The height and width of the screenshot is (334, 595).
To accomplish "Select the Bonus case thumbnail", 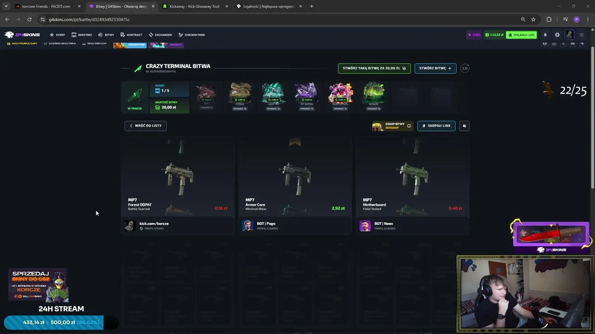I will tap(374, 94).
